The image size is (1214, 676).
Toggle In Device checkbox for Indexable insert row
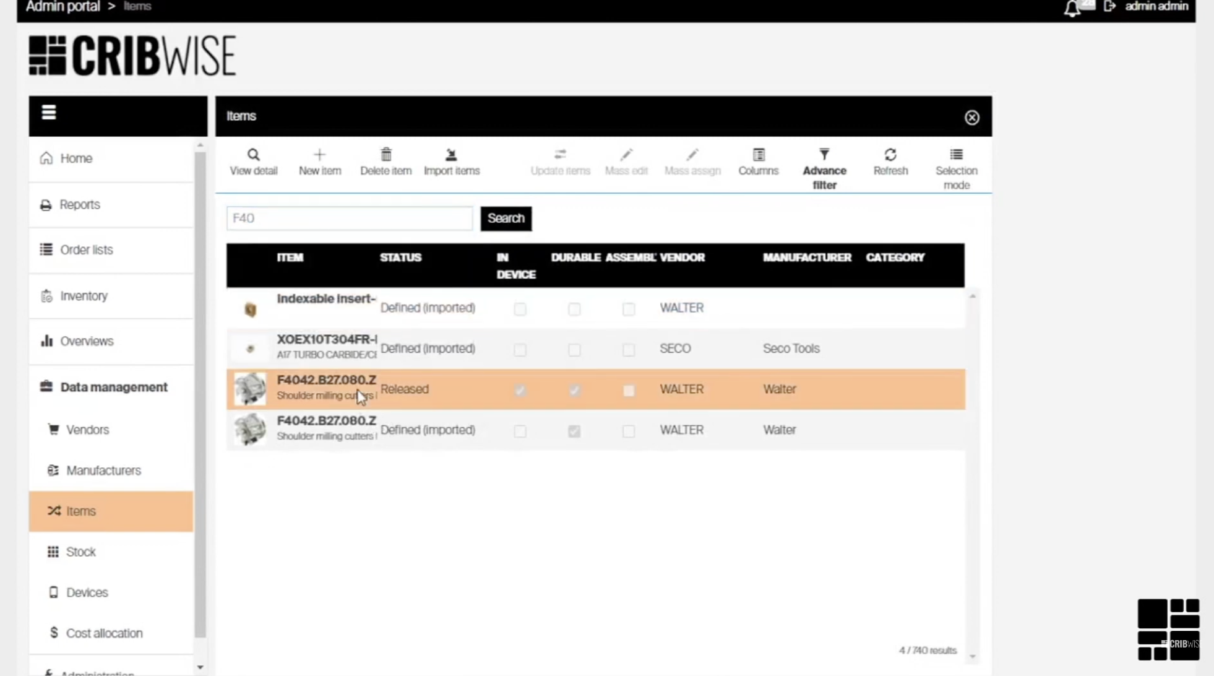click(x=520, y=309)
